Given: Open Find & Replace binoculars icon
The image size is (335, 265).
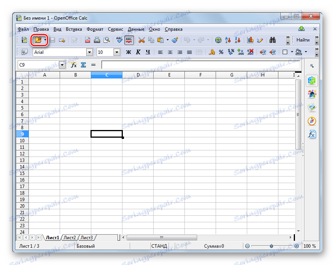Looking at the screenshot, I should pos(273,40).
